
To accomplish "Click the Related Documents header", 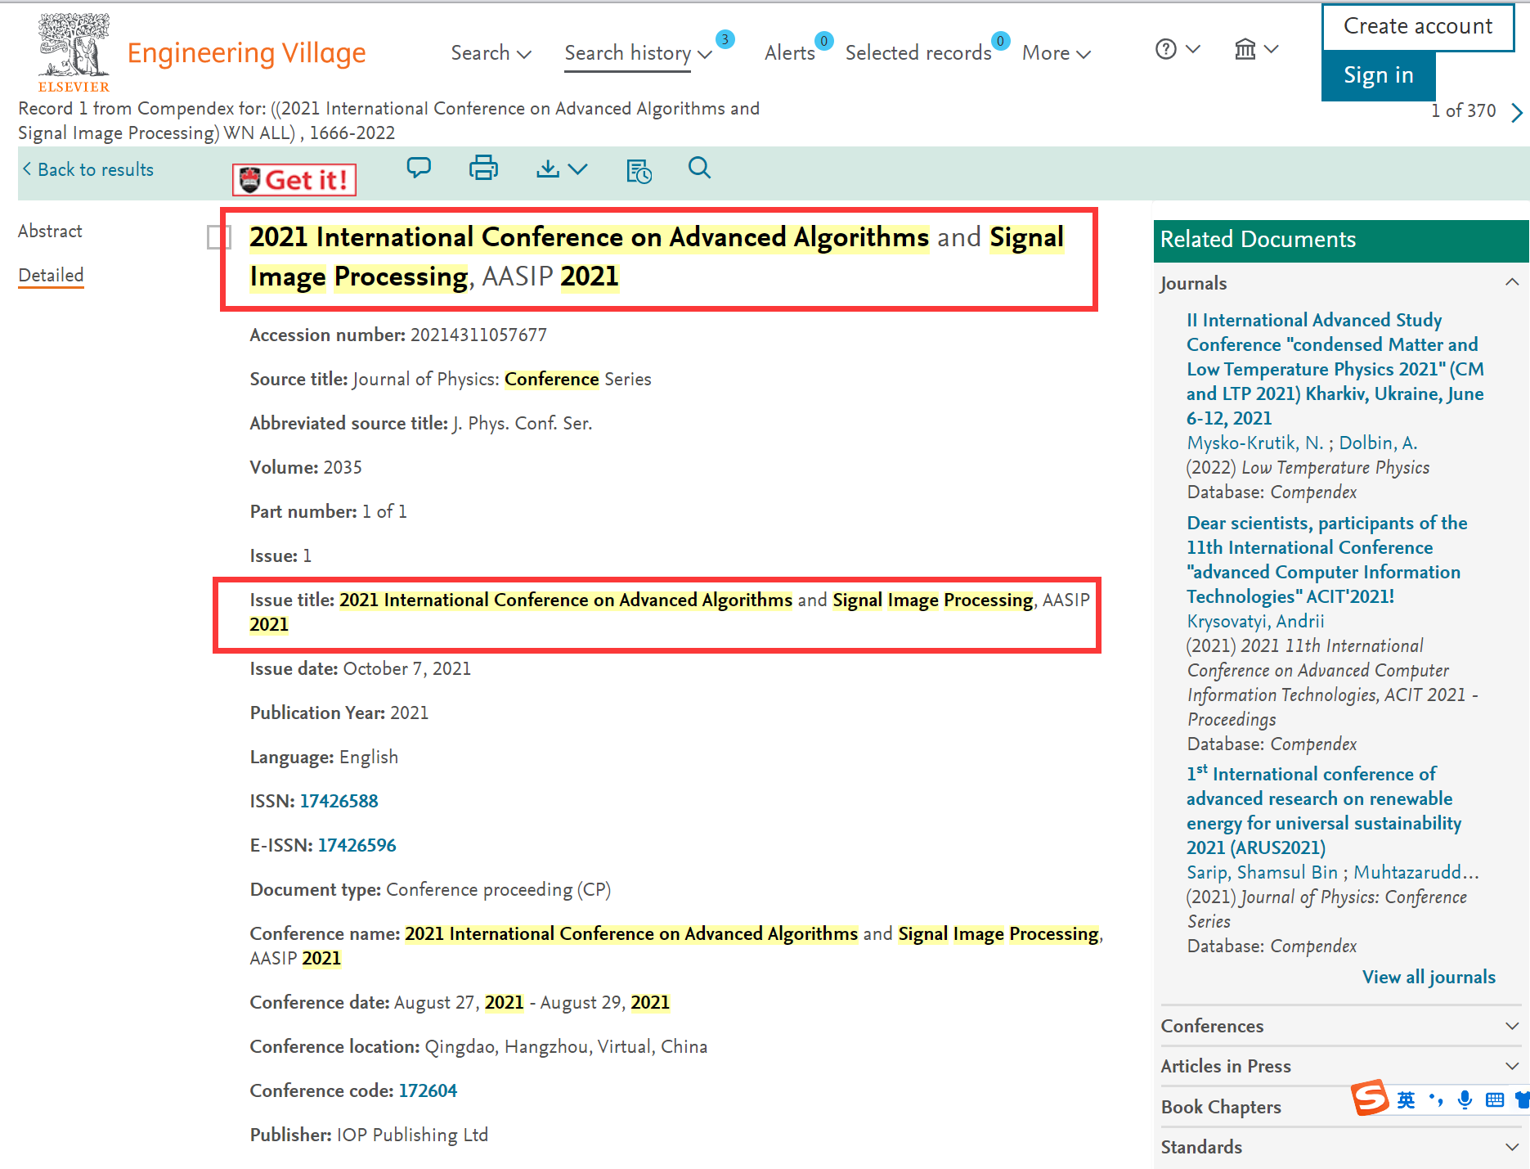I will [x=1341, y=240].
